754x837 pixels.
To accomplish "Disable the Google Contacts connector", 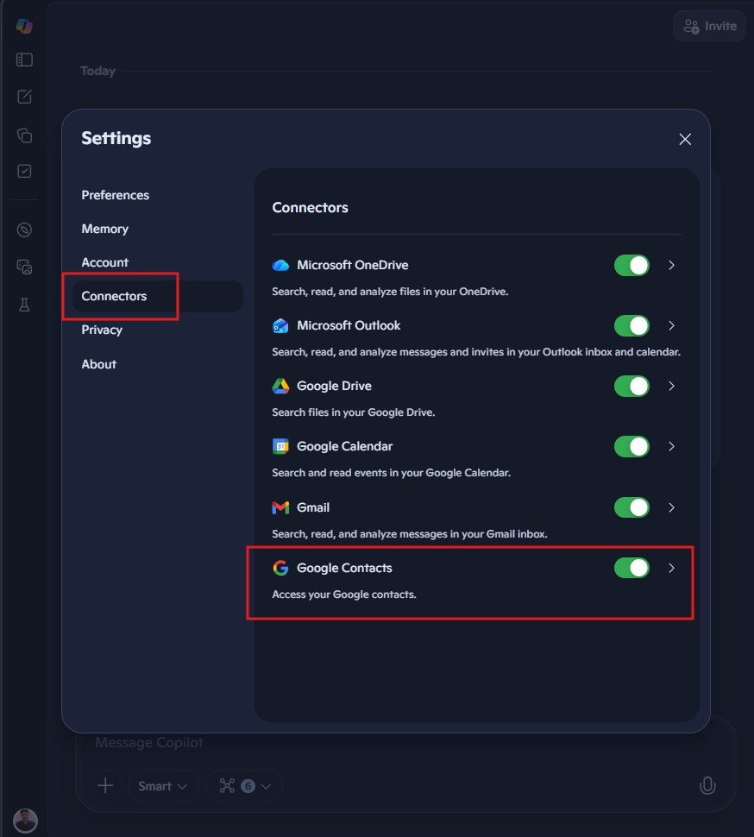I will pyautogui.click(x=631, y=568).
